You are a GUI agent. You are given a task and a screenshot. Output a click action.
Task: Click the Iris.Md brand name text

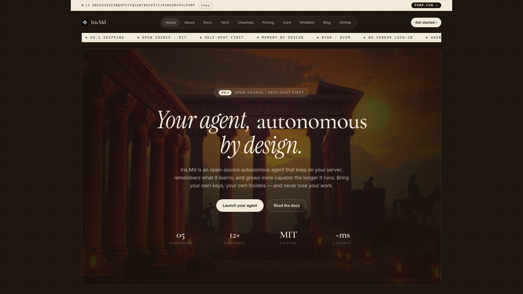[x=98, y=22]
